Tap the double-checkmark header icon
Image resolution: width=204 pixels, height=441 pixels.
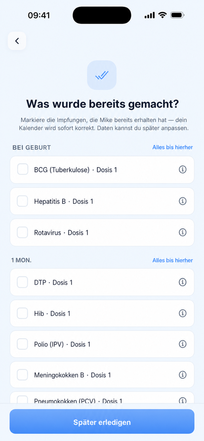pos(102,75)
